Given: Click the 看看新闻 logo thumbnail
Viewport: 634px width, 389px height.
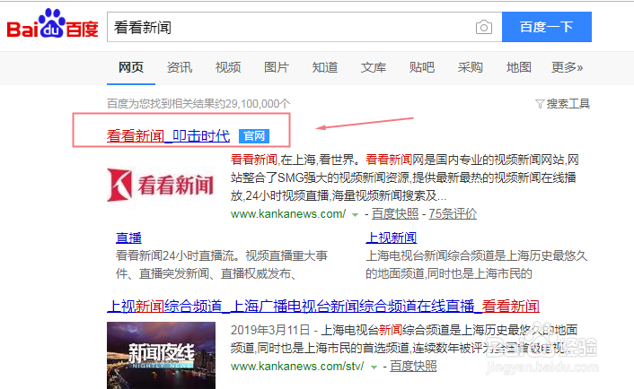Looking at the screenshot, I should tap(161, 186).
